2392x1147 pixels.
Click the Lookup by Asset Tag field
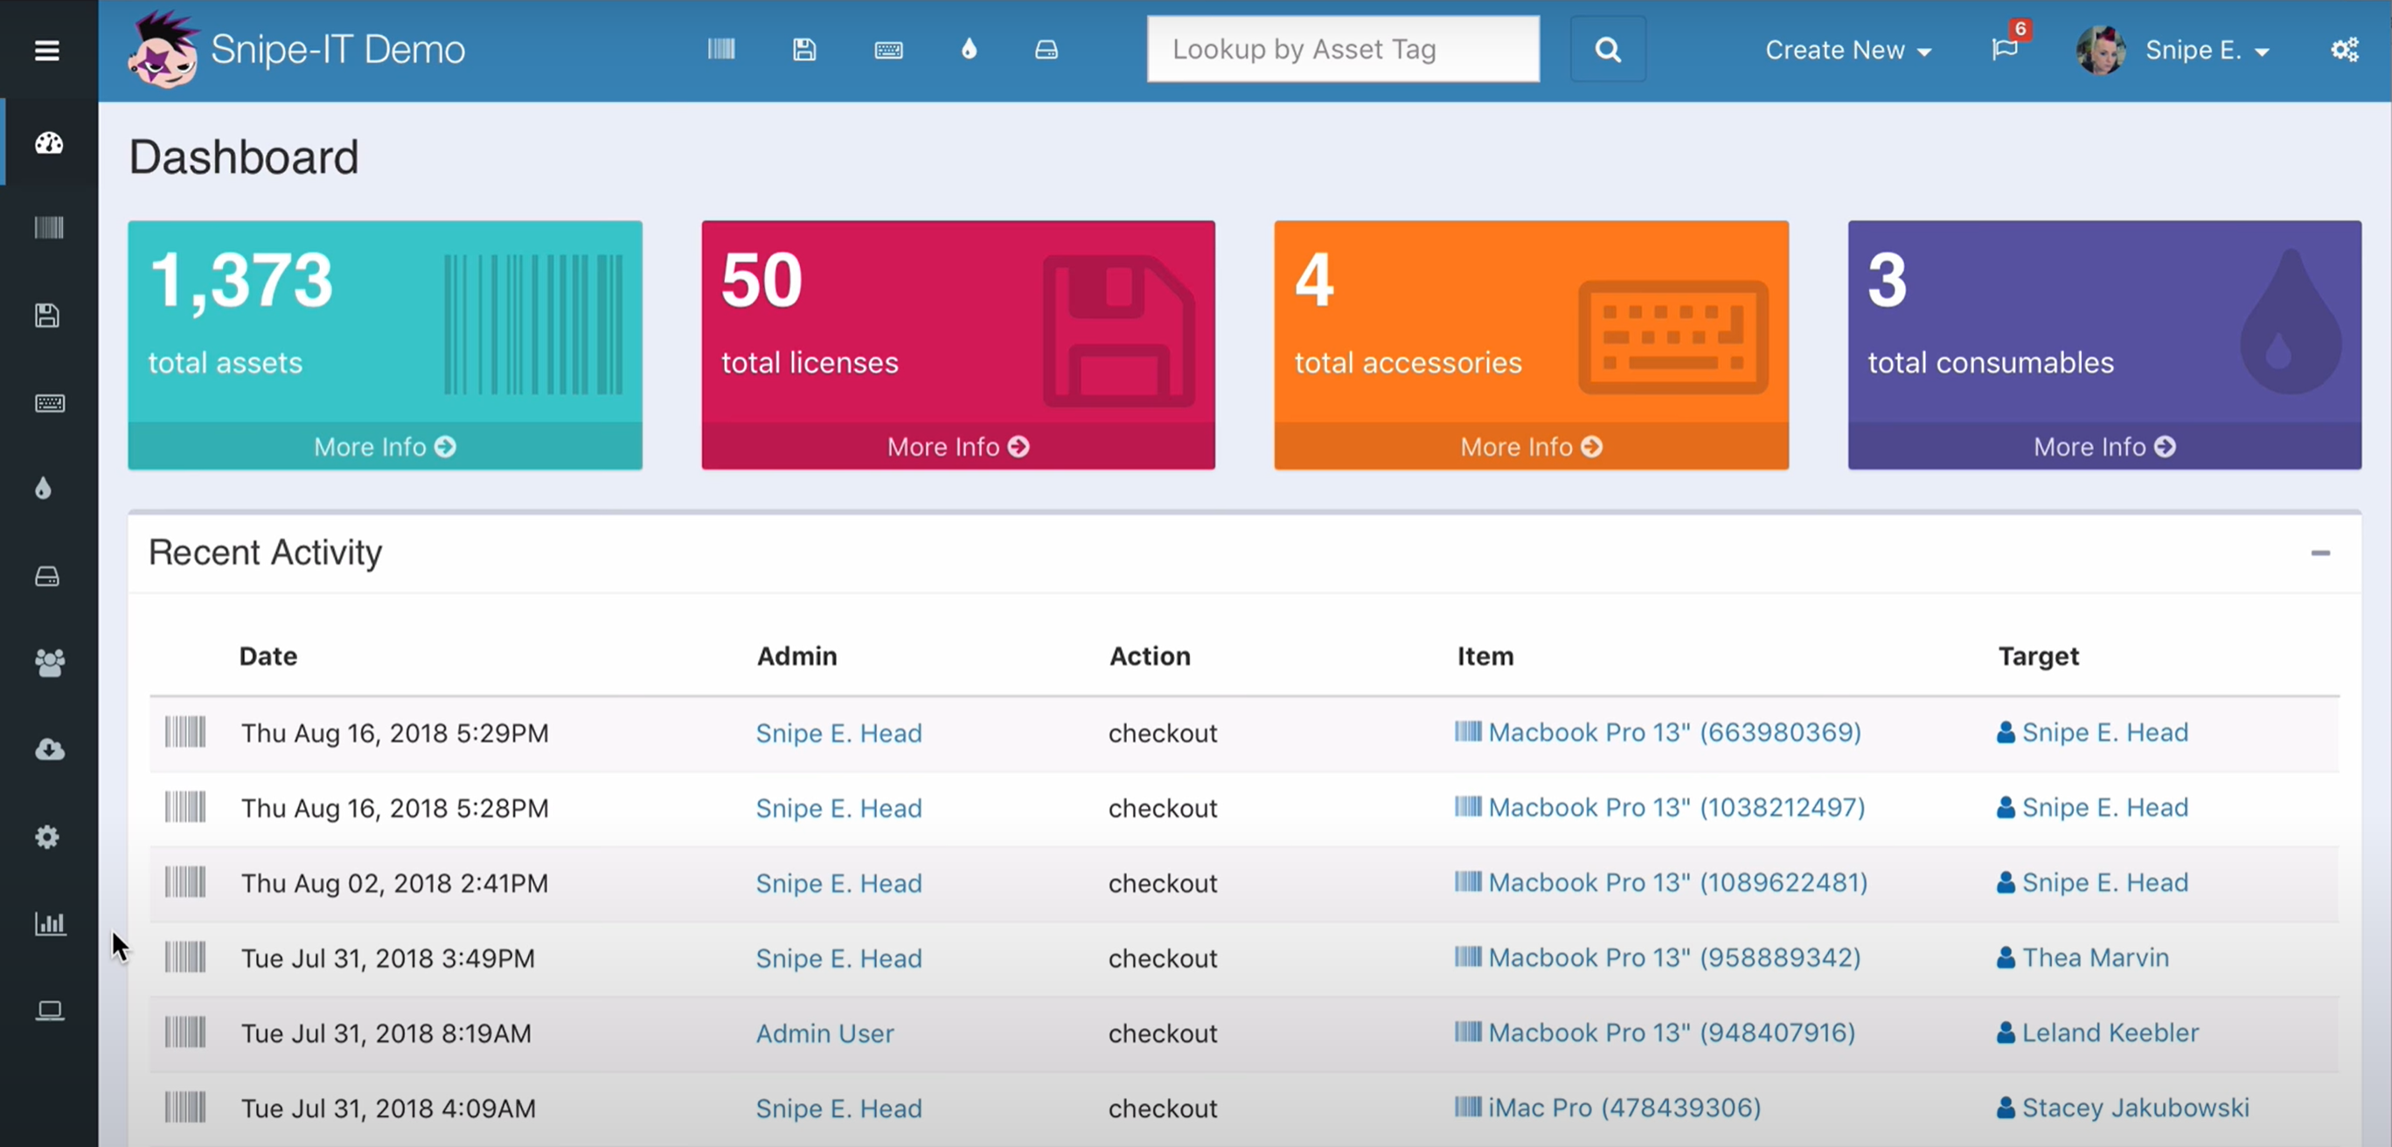click(1343, 49)
